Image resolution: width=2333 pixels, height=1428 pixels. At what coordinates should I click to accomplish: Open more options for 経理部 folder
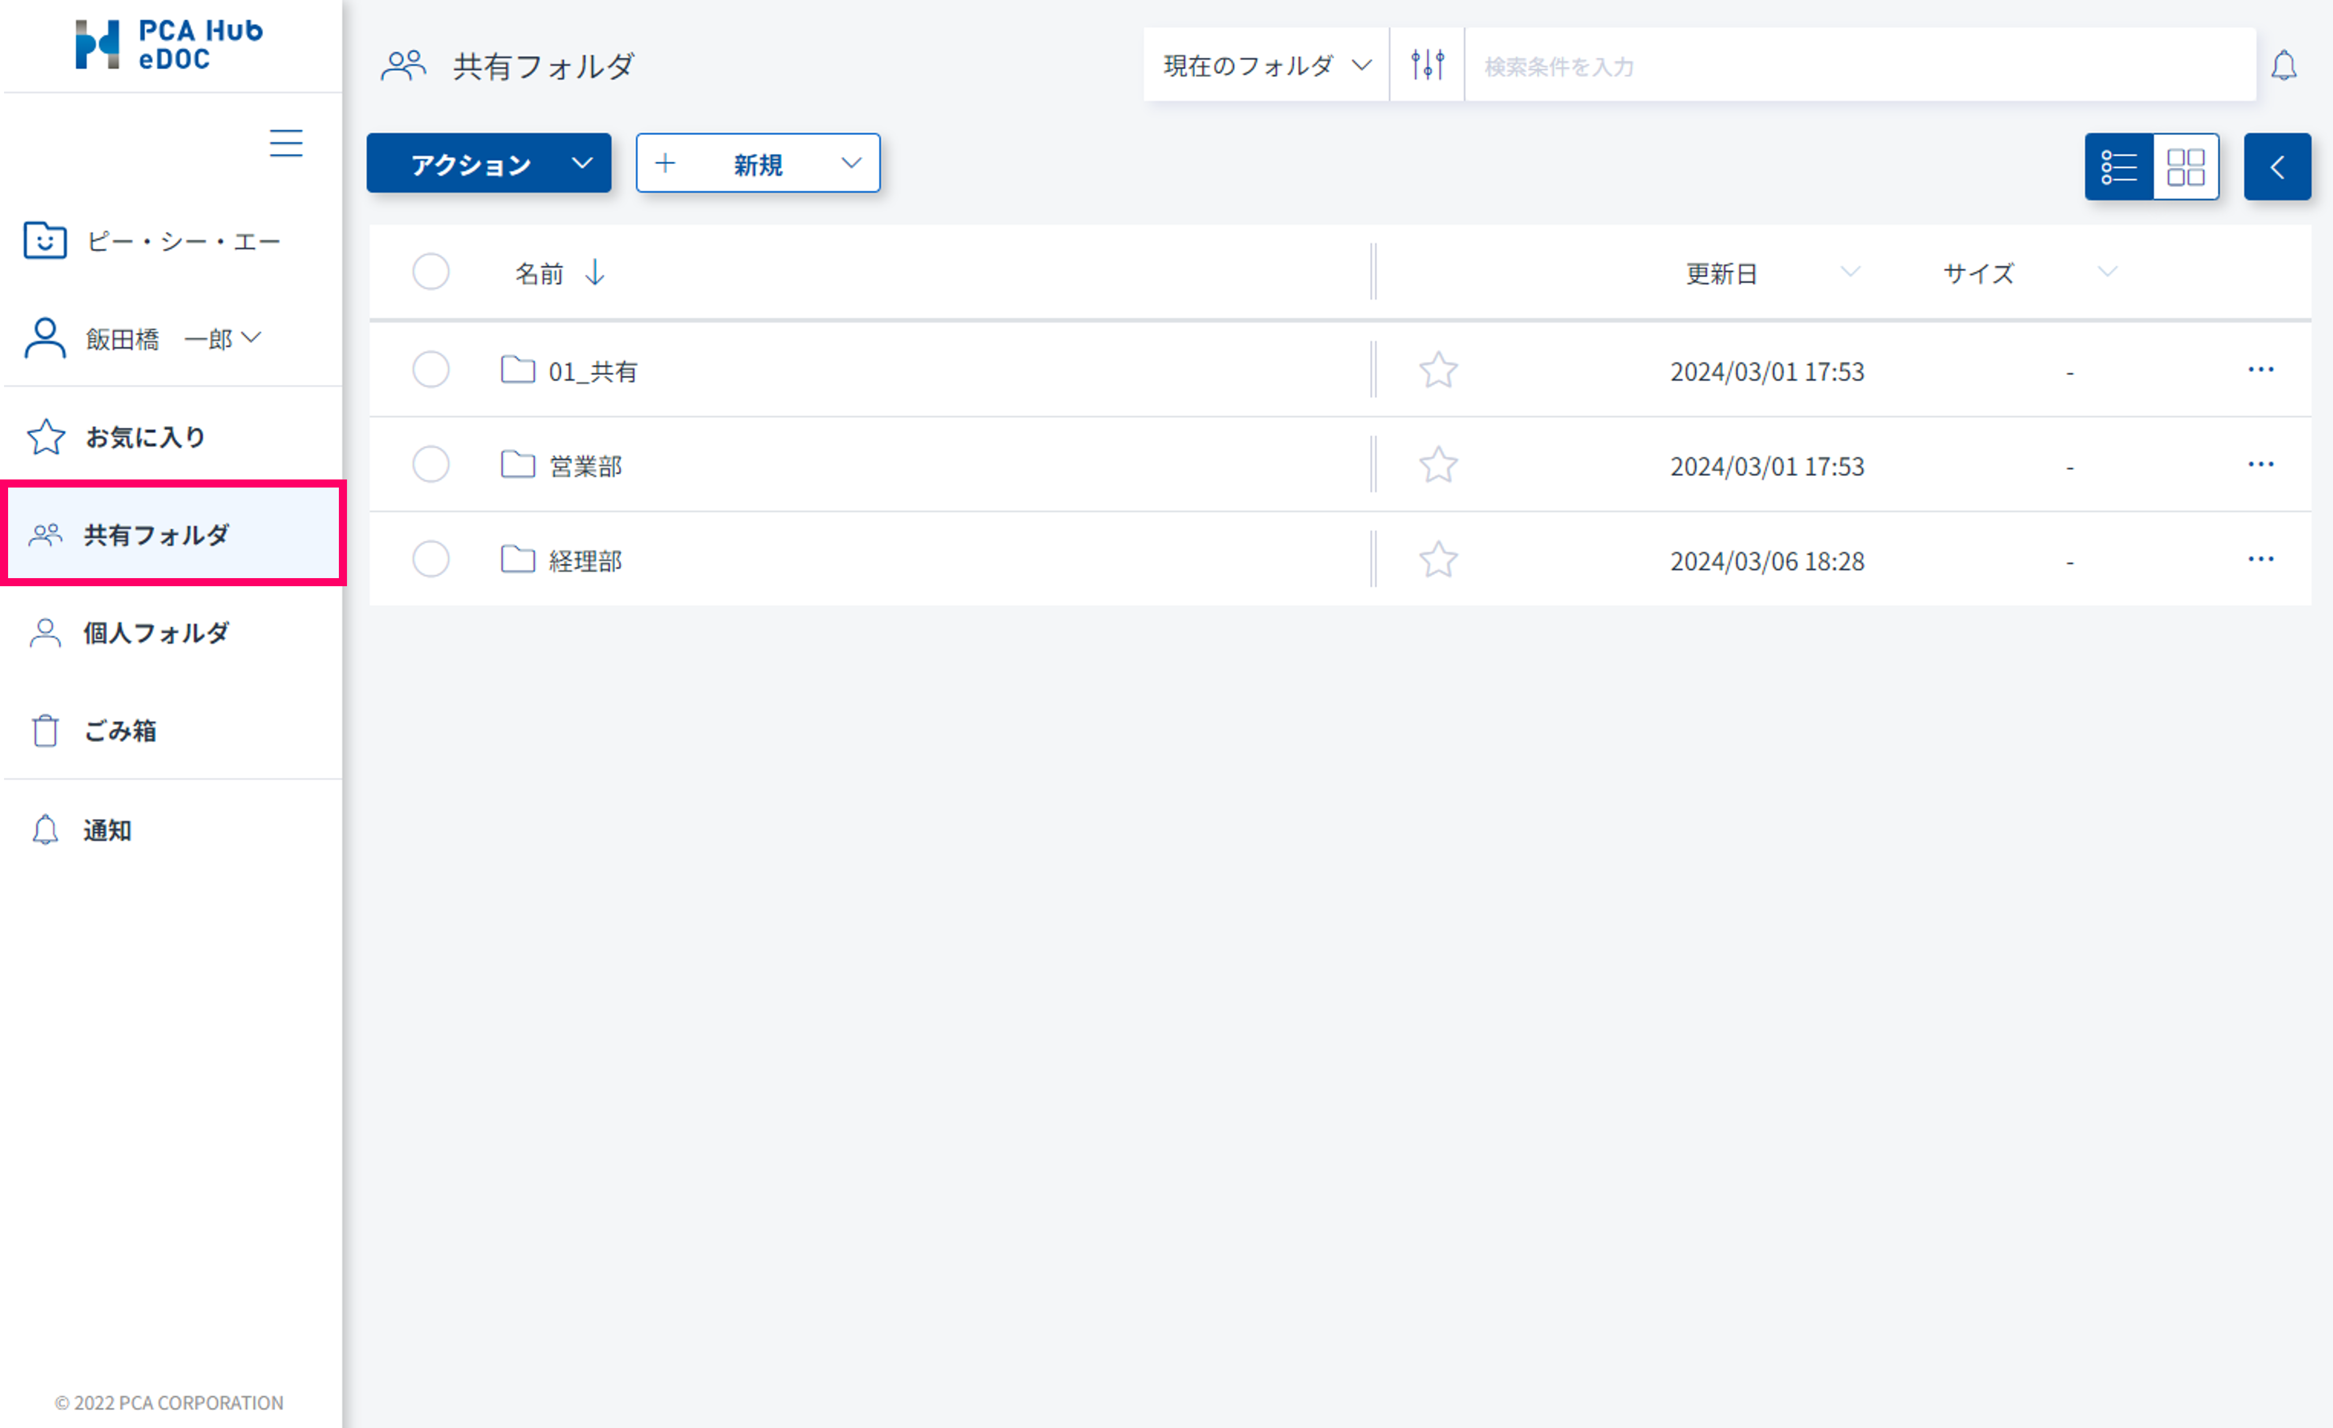(2260, 559)
